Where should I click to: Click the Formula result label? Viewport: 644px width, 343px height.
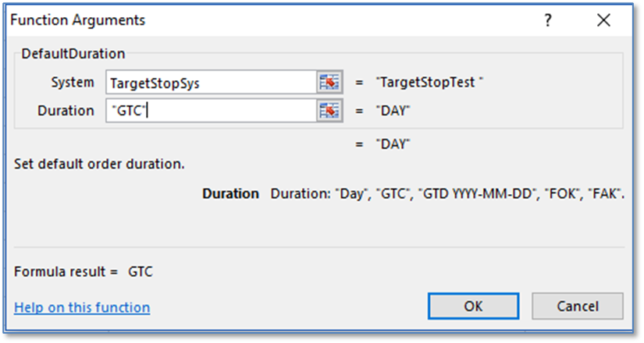pos(66,272)
